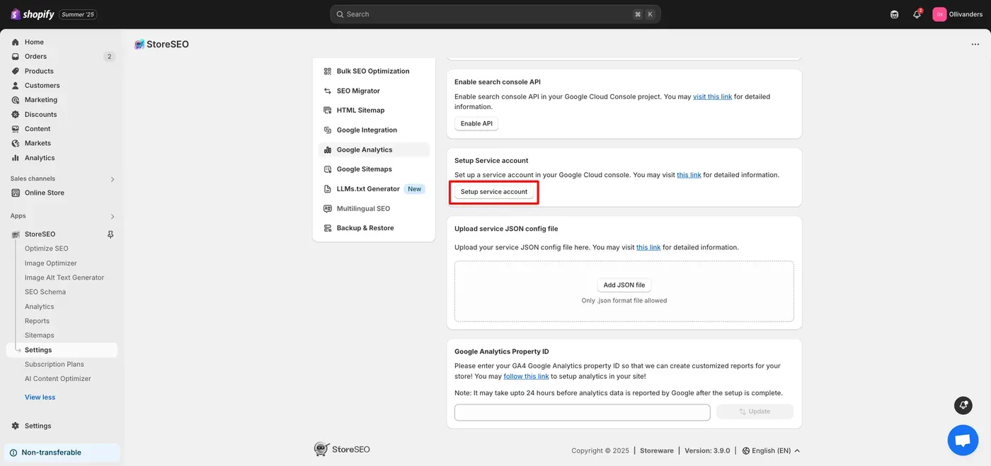
Task: Open SEO Schema submenu item
Action: (45, 292)
